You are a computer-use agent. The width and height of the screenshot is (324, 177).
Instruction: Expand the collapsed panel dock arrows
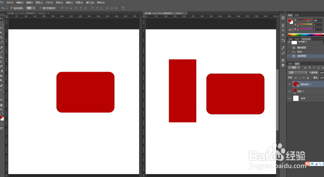tap(285, 13)
